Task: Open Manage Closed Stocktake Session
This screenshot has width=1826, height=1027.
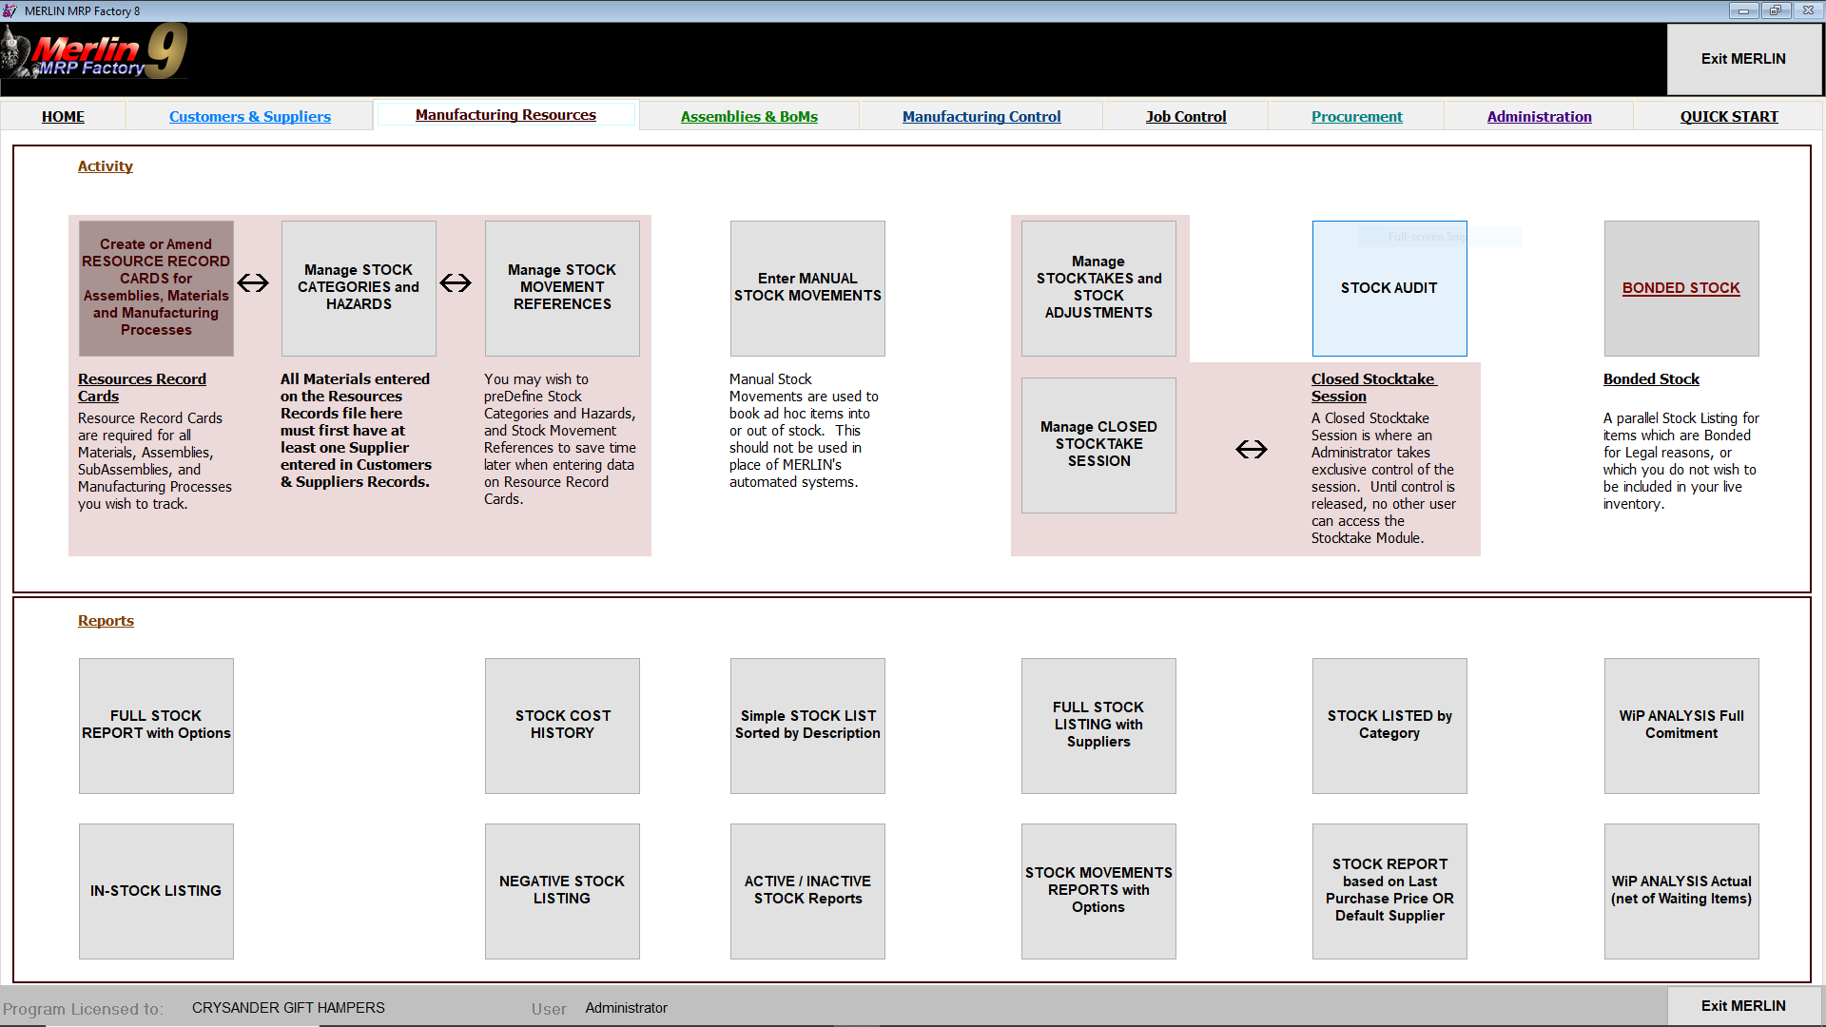Action: (1098, 444)
